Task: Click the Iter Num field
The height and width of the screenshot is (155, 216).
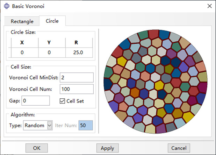Action: [x=86, y=125]
